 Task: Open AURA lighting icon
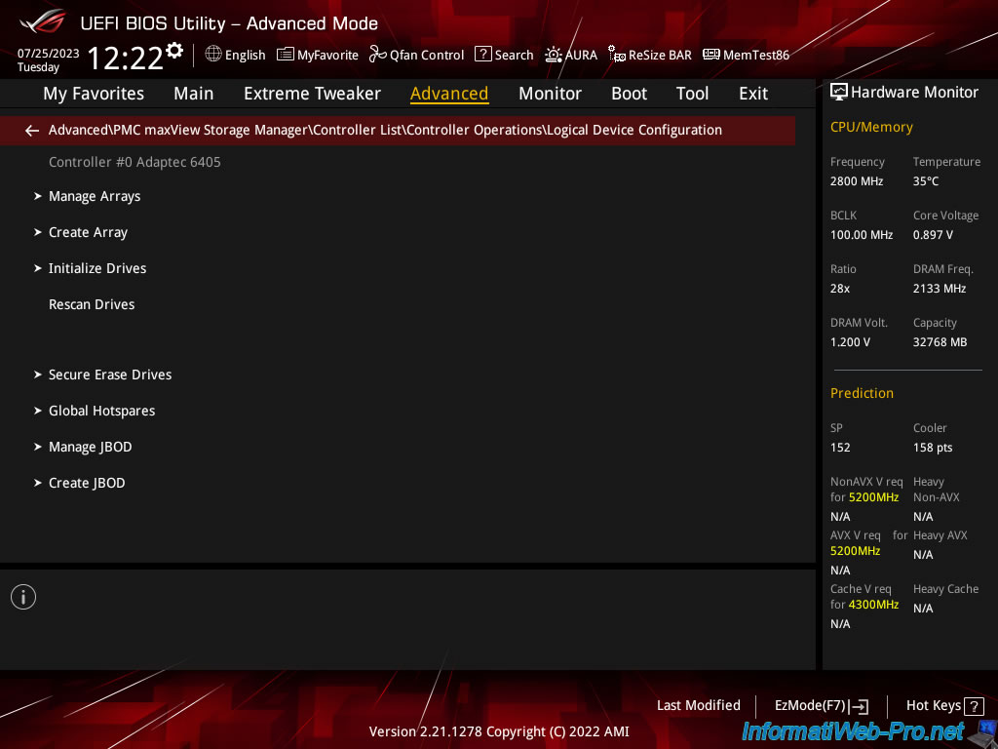click(554, 55)
